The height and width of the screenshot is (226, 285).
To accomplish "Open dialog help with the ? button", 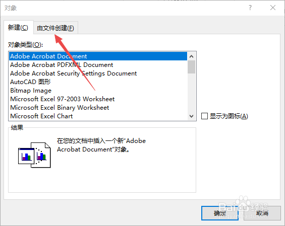I will tap(250, 8).
